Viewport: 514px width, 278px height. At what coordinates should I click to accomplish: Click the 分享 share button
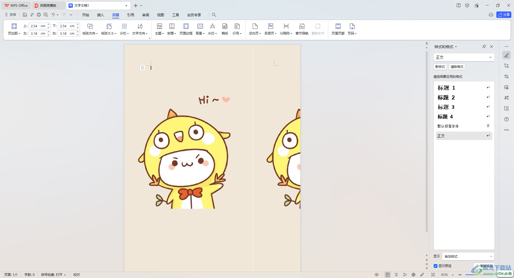(x=504, y=15)
